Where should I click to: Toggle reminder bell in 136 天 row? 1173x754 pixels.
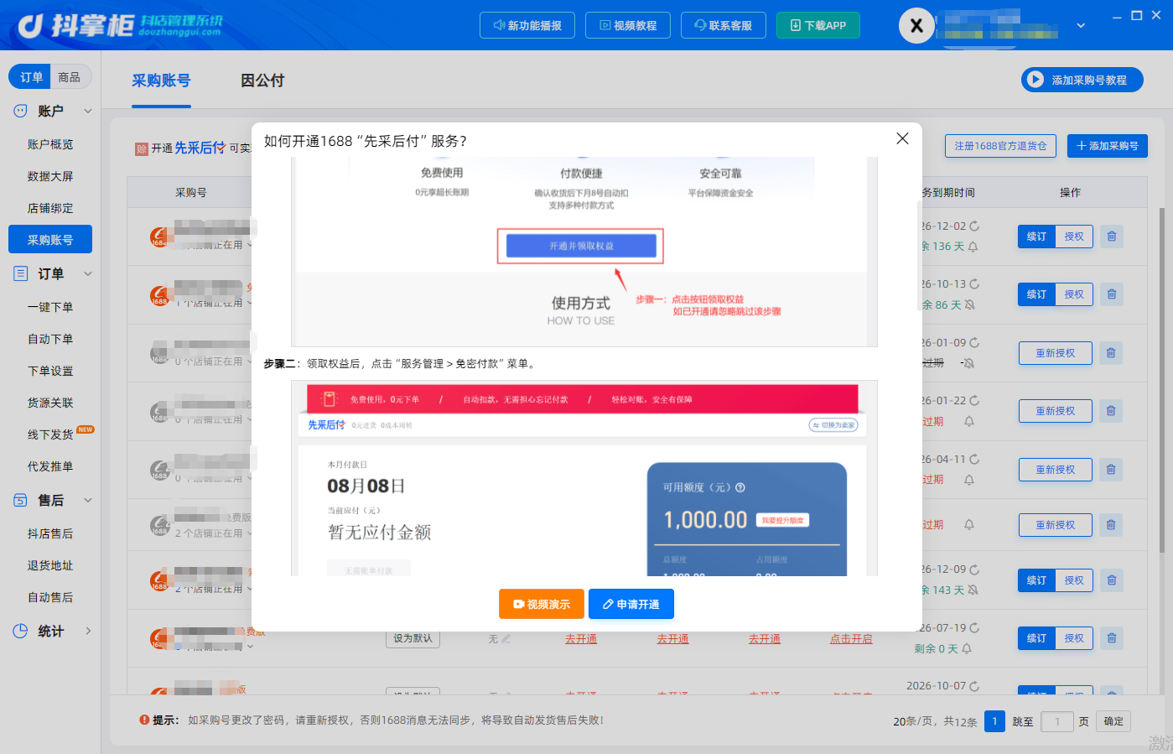click(973, 247)
